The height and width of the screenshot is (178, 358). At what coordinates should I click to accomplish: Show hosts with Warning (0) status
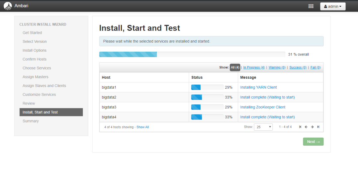pos(277,67)
